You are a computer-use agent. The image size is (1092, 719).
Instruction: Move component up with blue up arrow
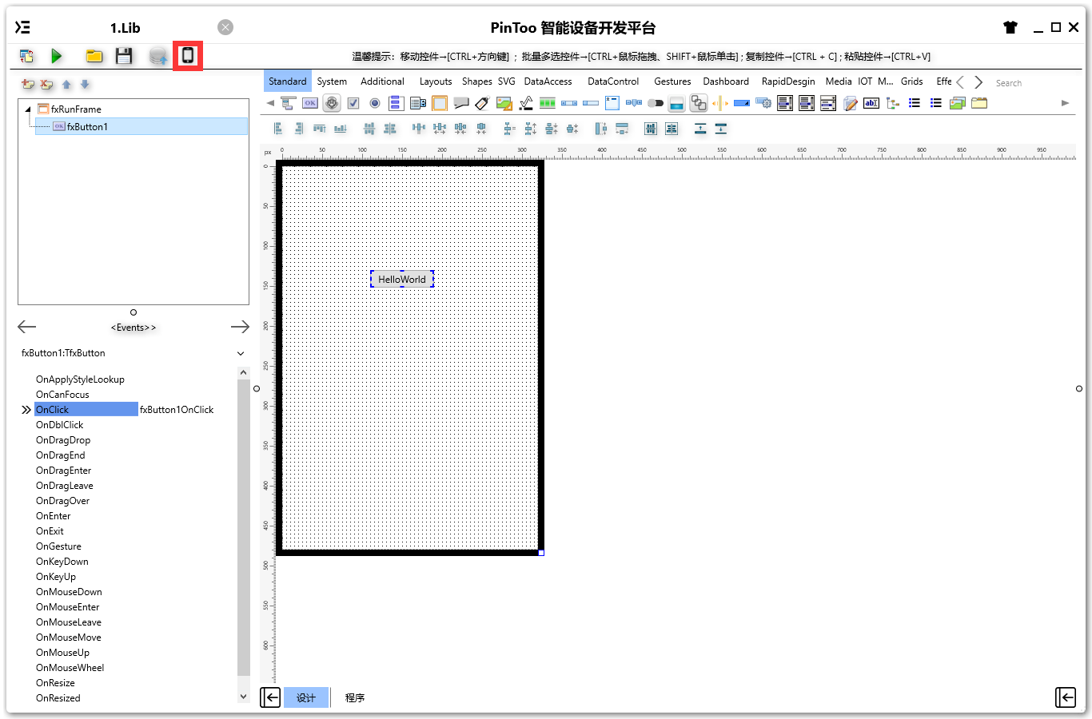[x=66, y=84]
